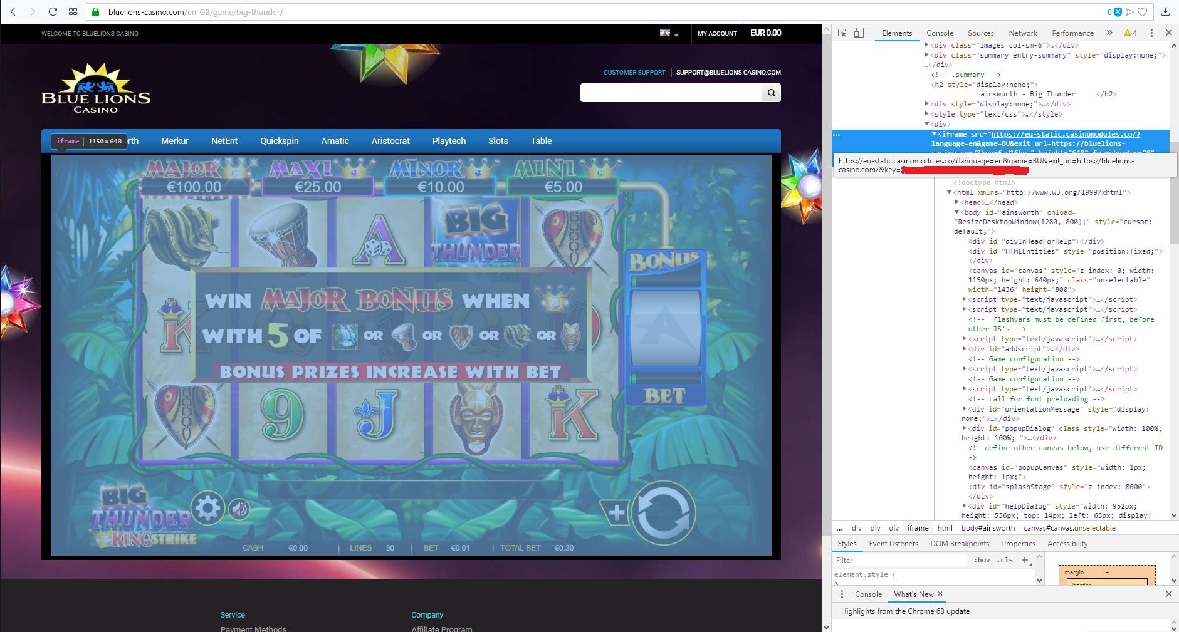
Task: Click the browser back arrow
Action: click(x=13, y=12)
